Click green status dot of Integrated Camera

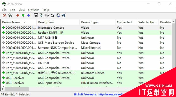3,27
